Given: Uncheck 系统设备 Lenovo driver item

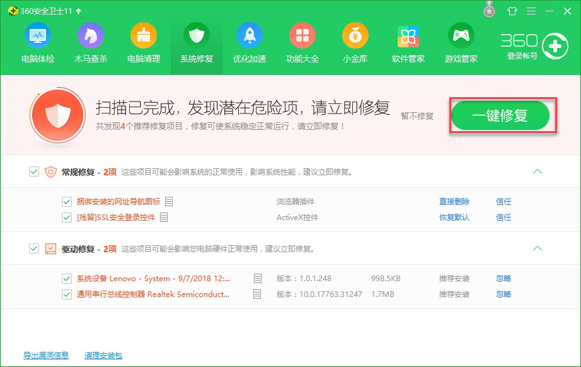Looking at the screenshot, I should pyautogui.click(x=67, y=278).
